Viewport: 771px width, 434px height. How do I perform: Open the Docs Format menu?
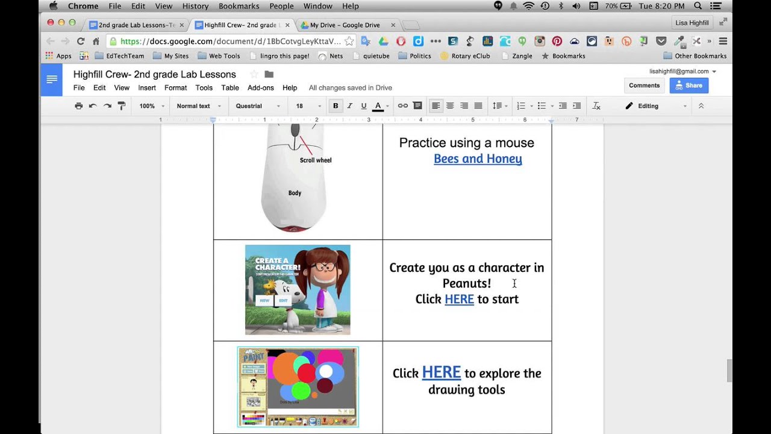click(176, 87)
